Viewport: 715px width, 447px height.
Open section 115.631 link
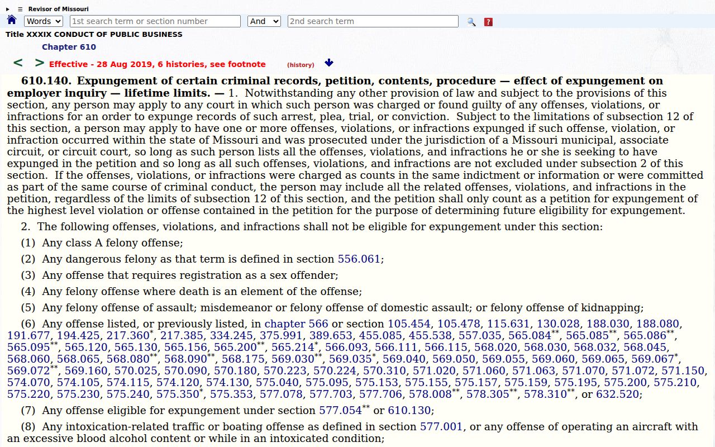(508, 324)
